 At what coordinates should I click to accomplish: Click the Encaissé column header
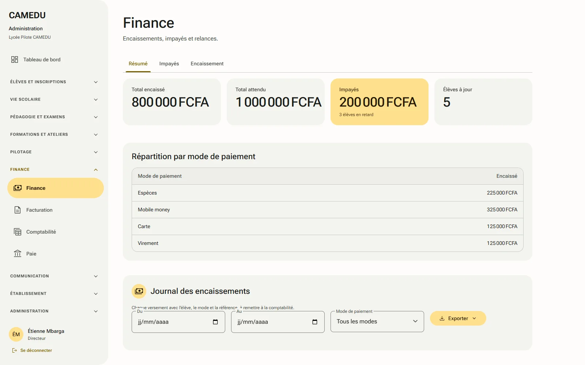[x=507, y=176]
